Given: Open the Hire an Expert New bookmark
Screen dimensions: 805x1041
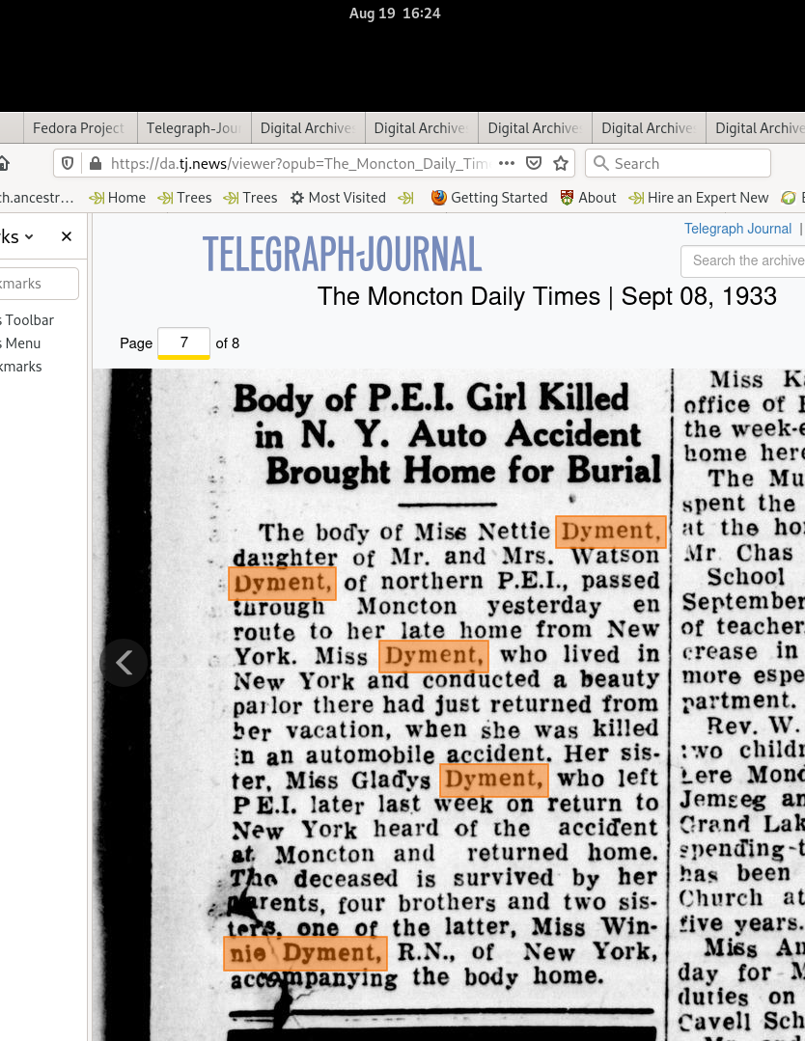Looking at the screenshot, I should [x=698, y=198].
